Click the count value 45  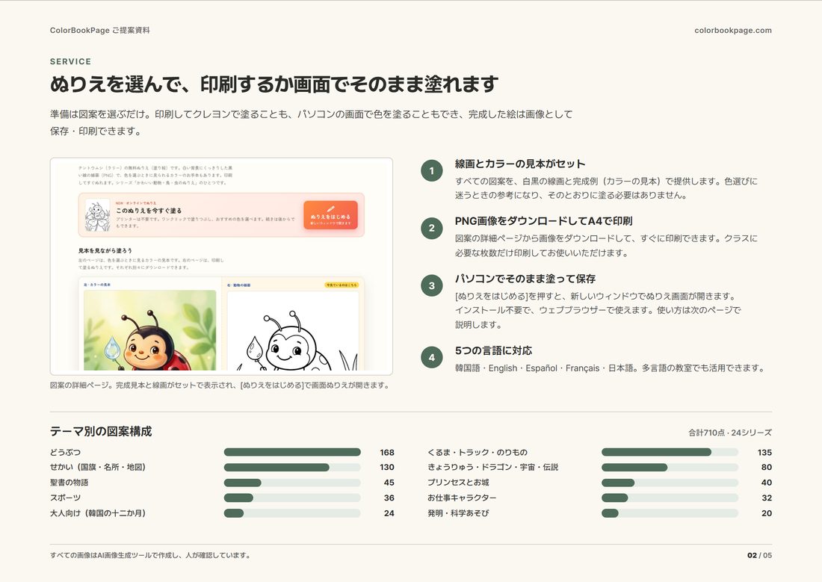click(389, 483)
